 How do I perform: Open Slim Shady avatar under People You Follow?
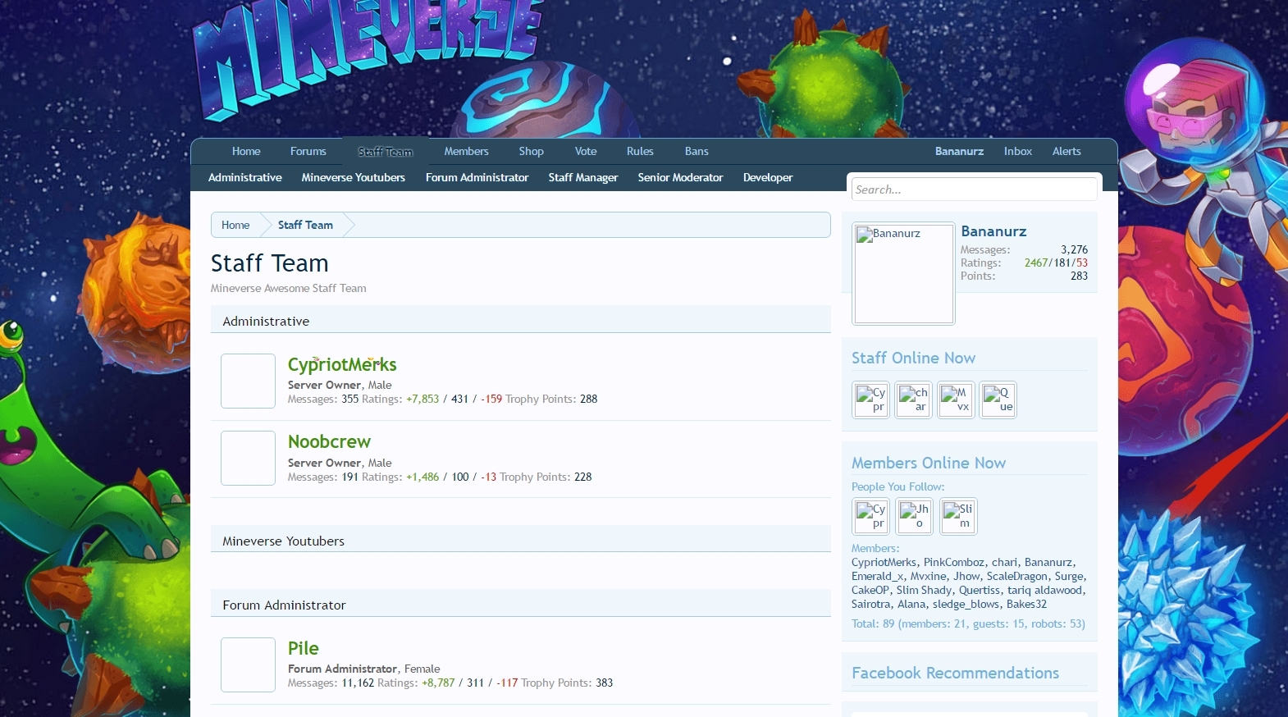(958, 516)
